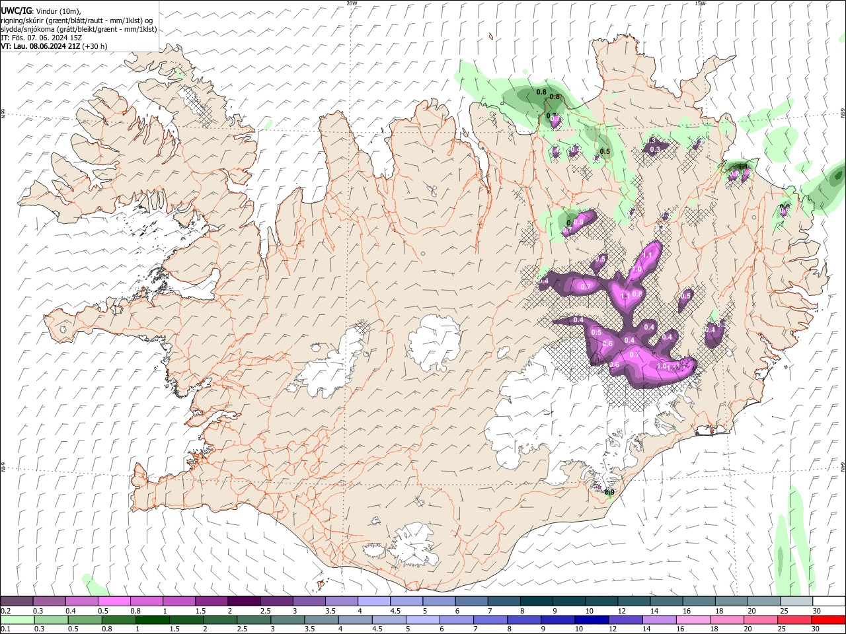
Task: Click the 'Vindur (10m)' header text
Action: tap(59, 11)
